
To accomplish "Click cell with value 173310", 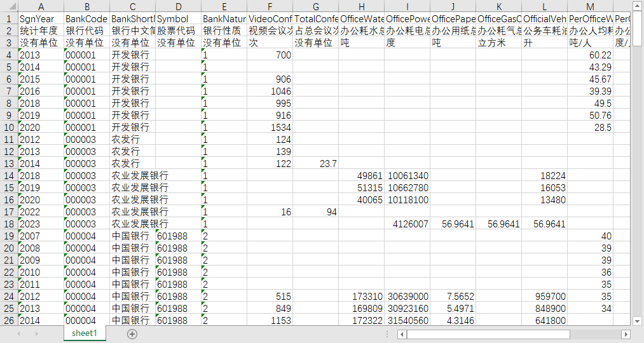I will click(x=362, y=296).
